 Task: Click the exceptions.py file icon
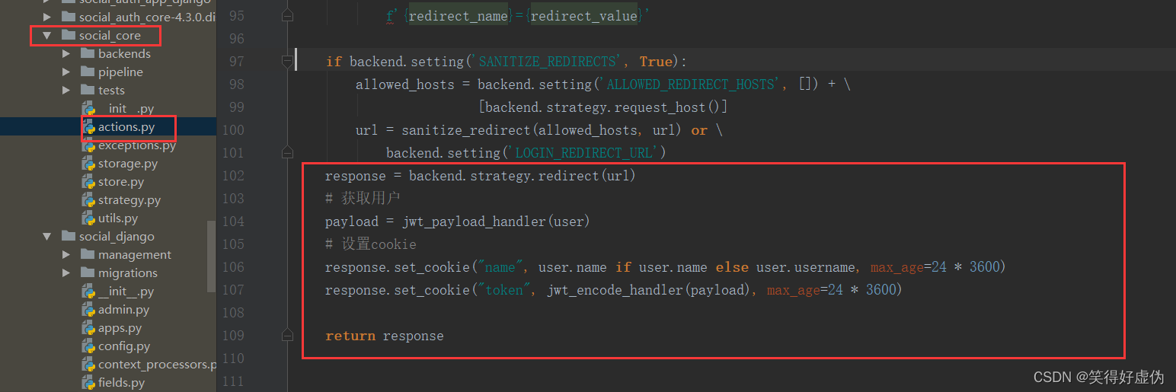88,145
